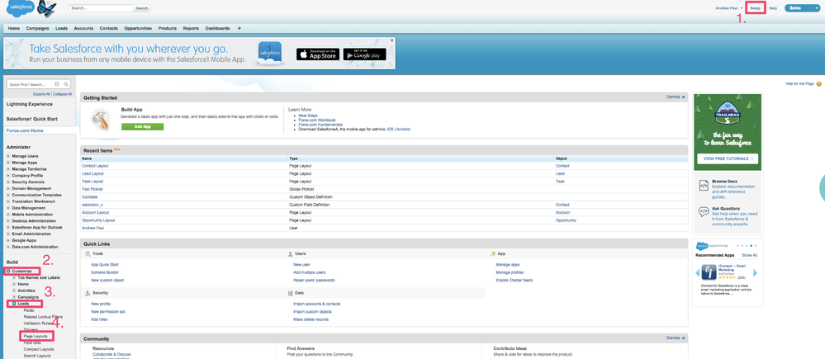This screenshot has width=825, height=359.
Task: Expand the Manage Users tree node
Action: [8, 156]
